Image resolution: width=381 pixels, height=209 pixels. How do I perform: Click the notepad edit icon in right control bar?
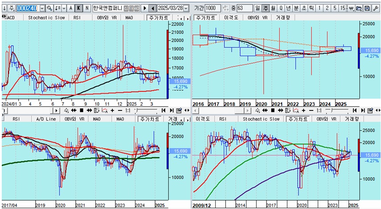(370, 111)
